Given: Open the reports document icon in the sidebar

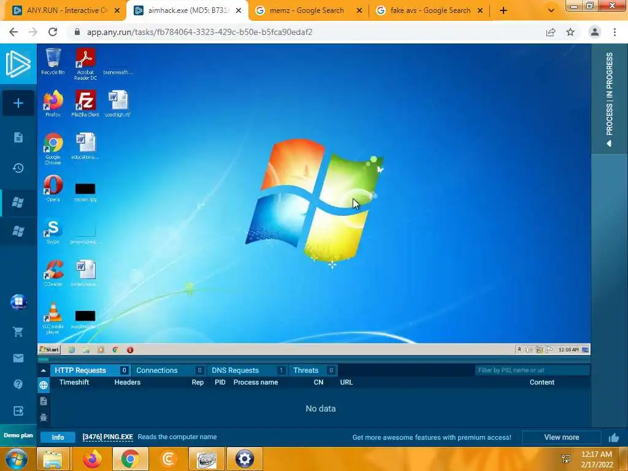Looking at the screenshot, I should 18,137.
